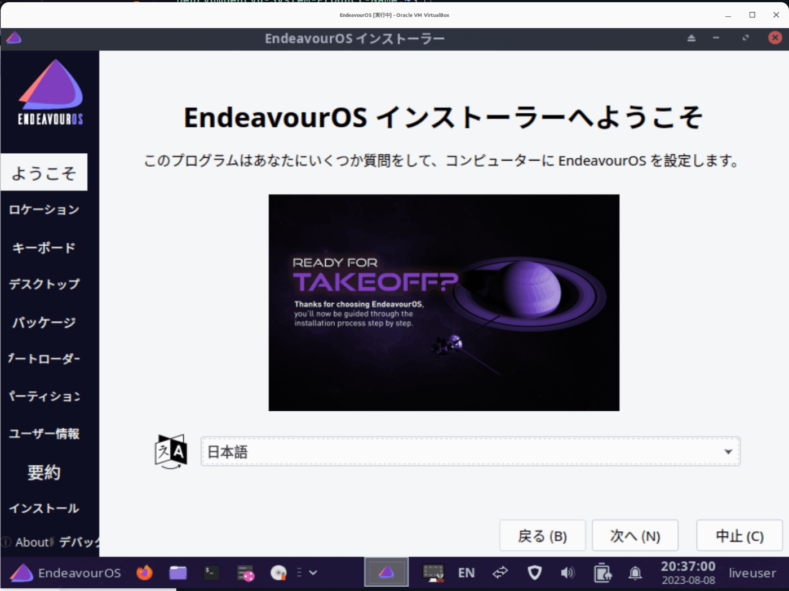Maximize the VirtualBox window
The height and width of the screenshot is (591, 789).
coord(752,15)
